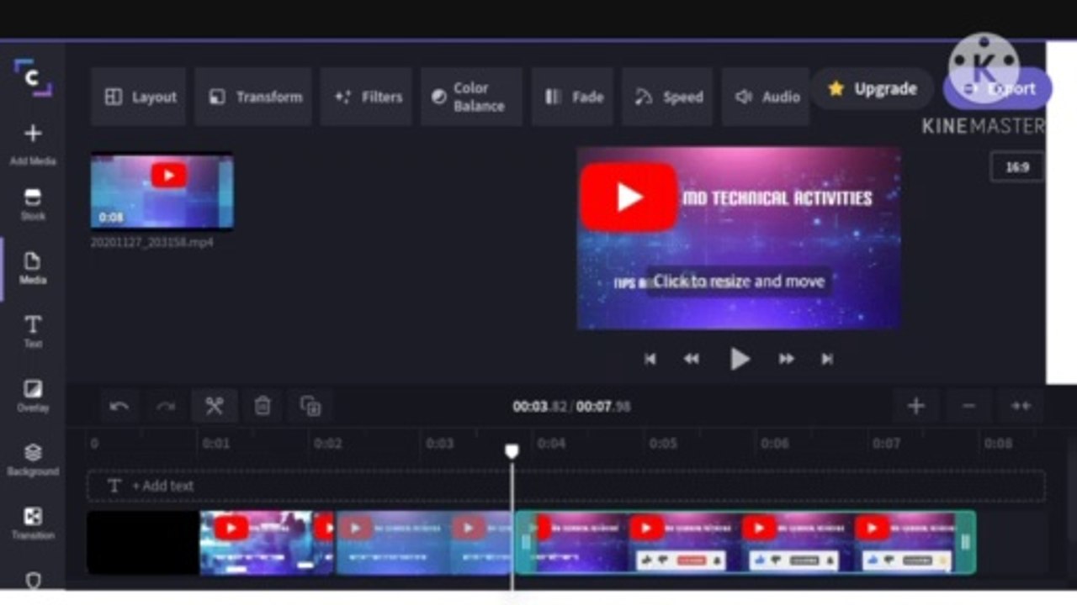Click the 00:03.82 current time readout
1077x605 pixels.
539,407
